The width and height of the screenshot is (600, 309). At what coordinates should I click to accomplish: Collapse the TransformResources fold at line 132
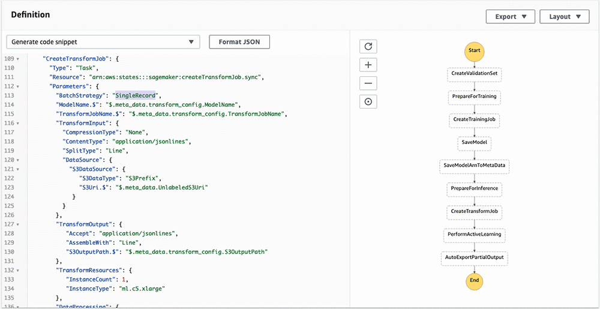(17, 271)
